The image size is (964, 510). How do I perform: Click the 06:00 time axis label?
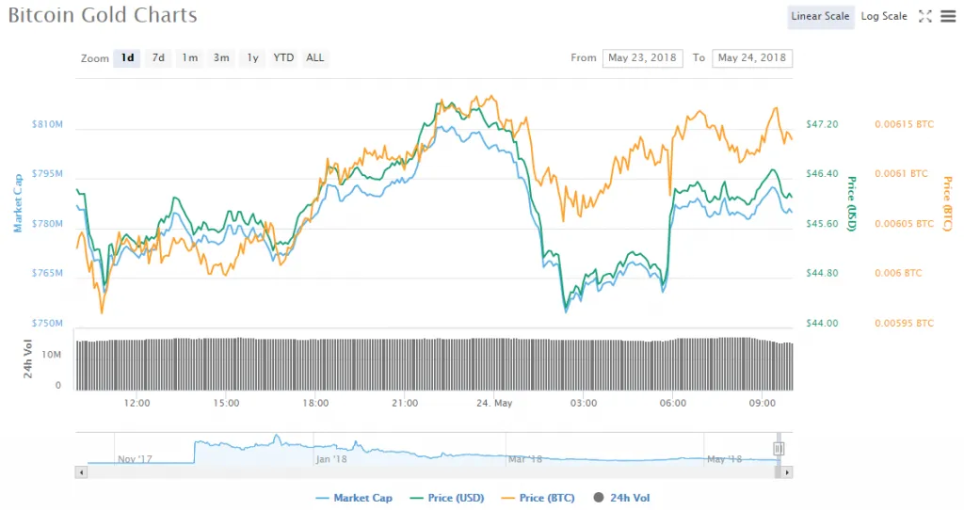point(673,403)
